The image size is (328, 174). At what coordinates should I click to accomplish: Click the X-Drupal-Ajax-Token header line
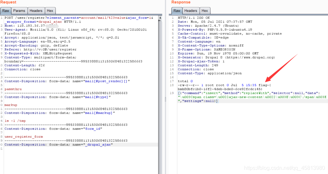point(201,61)
